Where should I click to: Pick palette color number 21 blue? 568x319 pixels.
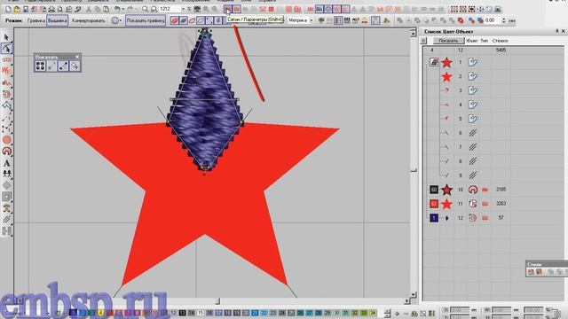point(255,313)
